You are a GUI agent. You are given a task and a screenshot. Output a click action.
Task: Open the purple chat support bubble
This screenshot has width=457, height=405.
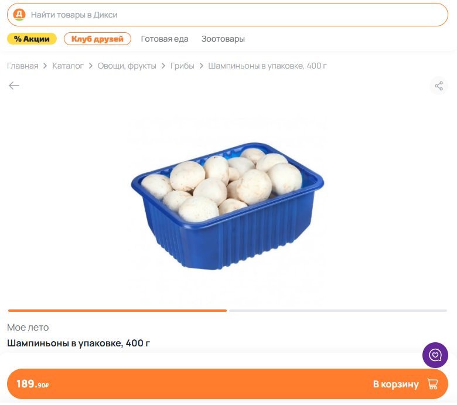tap(435, 355)
